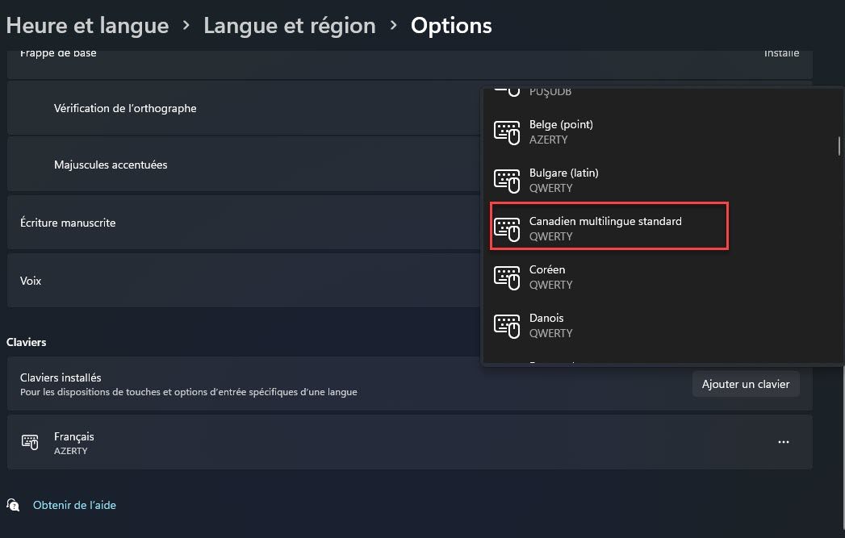Open the three-dot menu for Français keyboard

(x=784, y=442)
